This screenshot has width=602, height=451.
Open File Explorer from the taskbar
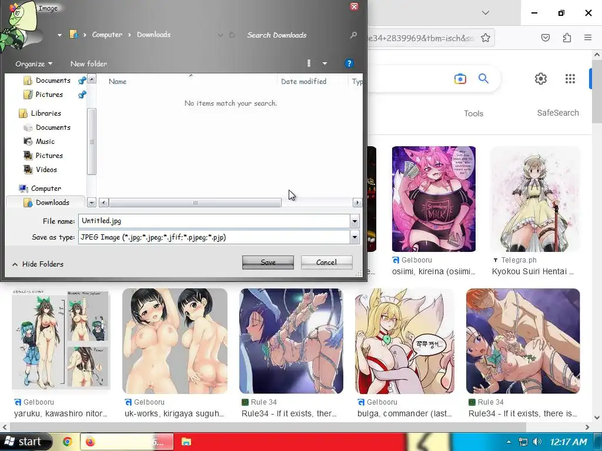coord(186,442)
